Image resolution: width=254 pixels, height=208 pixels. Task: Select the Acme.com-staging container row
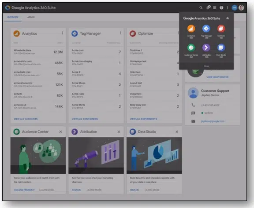point(96,63)
